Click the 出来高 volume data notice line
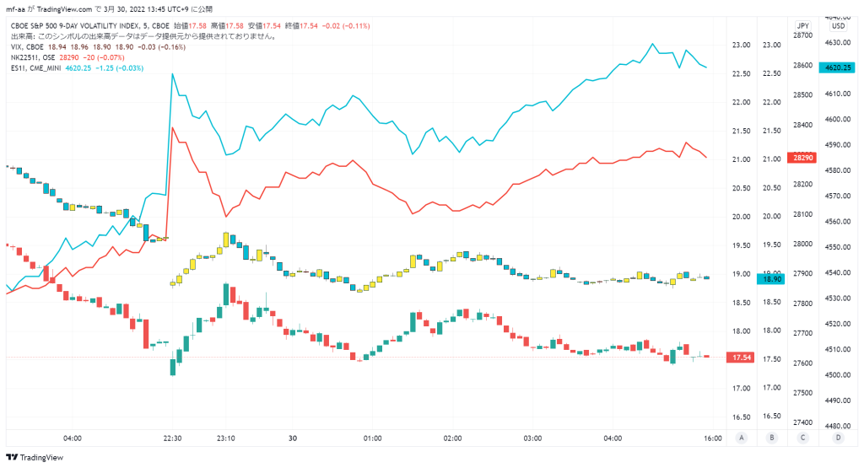The image size is (864, 468). [144, 36]
